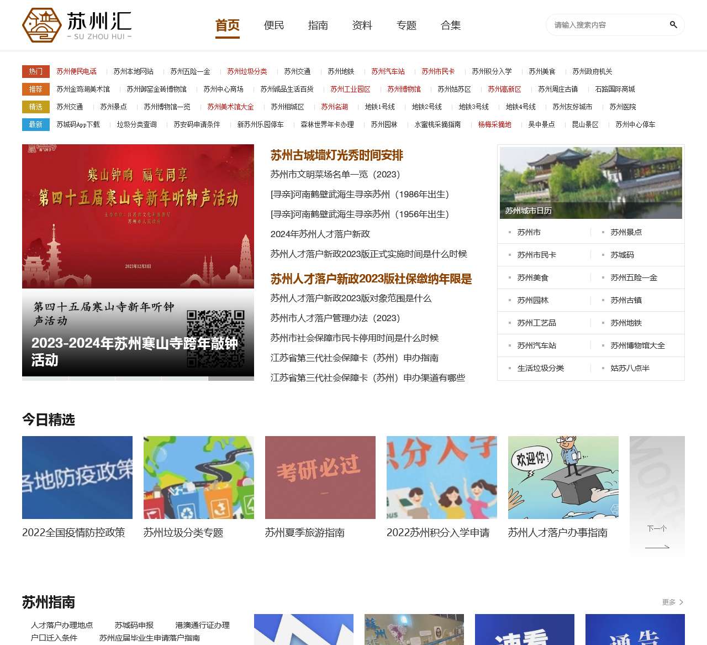This screenshot has width=707, height=645.
Task: Switch to the 便民 menu item
Action: pos(273,25)
